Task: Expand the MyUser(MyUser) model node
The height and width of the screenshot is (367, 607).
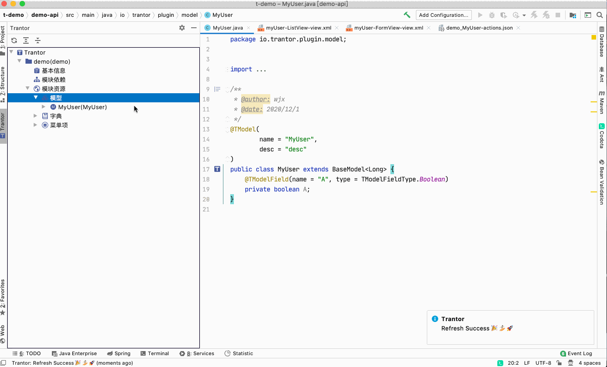Action: click(44, 107)
